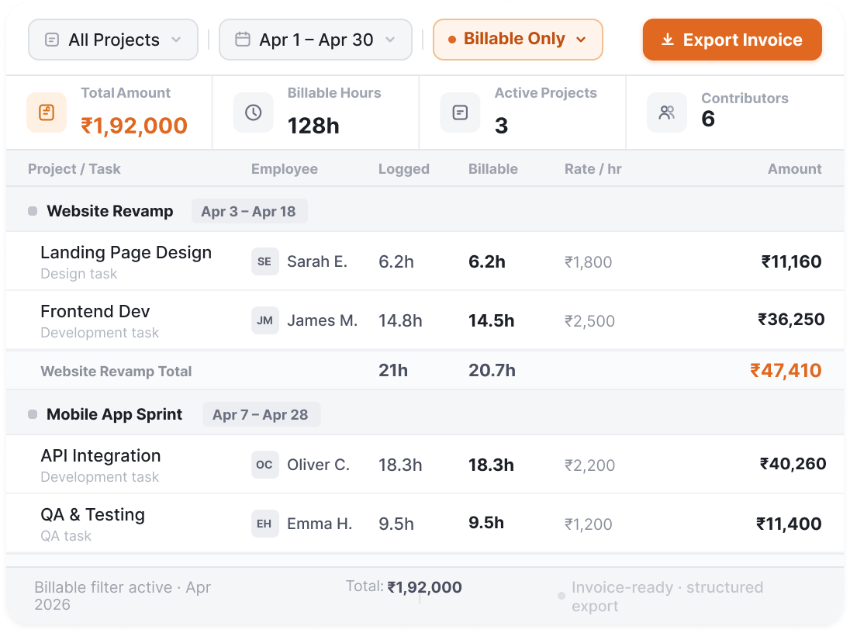The width and height of the screenshot is (850, 633).
Task: Expand the Billable Only filter dropdown
Action: (x=518, y=40)
